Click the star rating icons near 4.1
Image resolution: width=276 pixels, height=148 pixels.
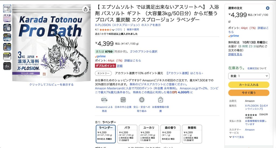105,30
